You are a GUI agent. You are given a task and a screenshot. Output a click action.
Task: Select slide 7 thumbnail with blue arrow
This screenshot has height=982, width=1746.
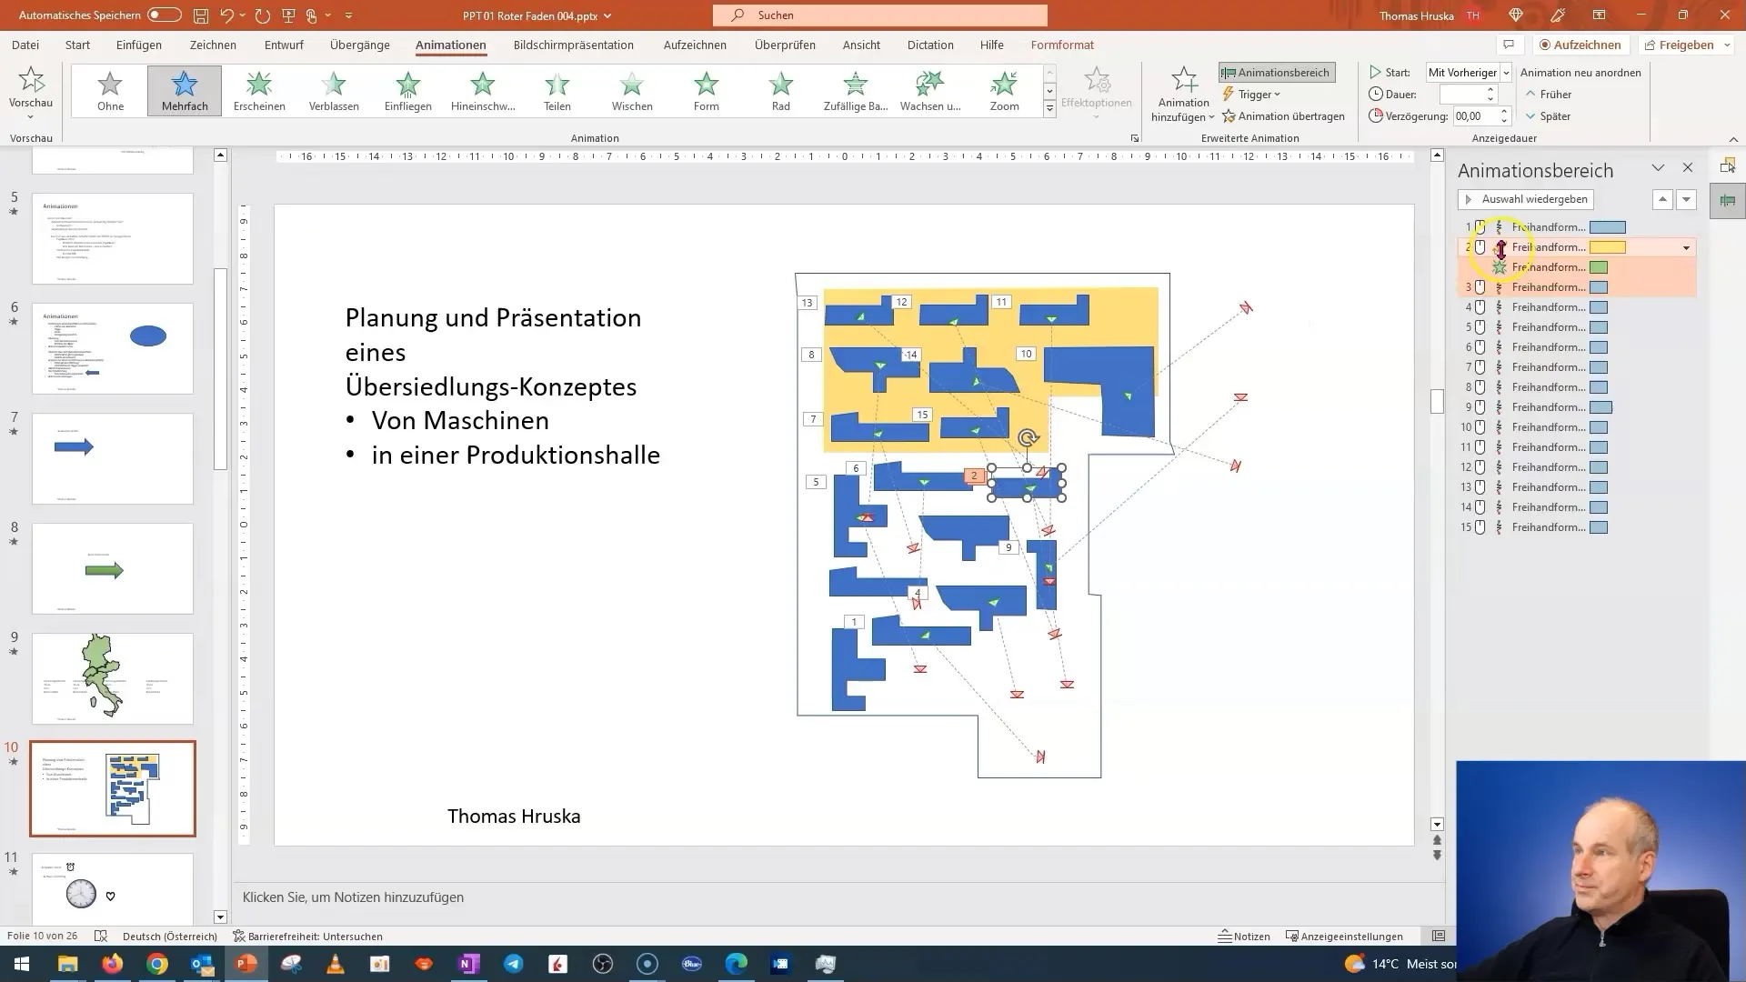coord(113,458)
